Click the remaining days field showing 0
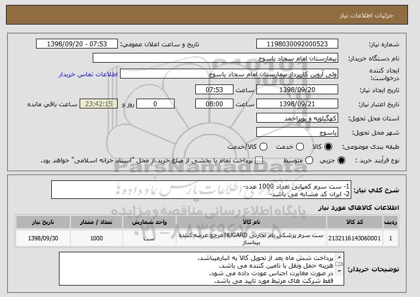 (155, 104)
